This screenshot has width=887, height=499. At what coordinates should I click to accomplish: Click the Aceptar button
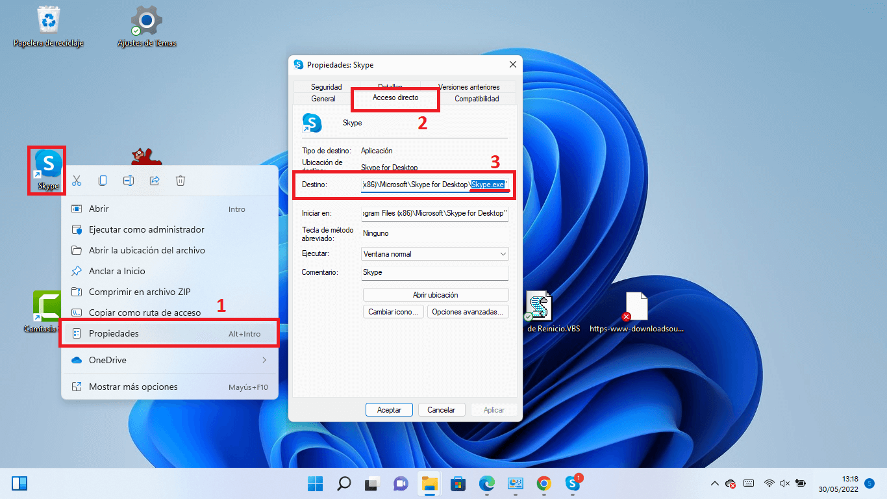[x=390, y=410]
